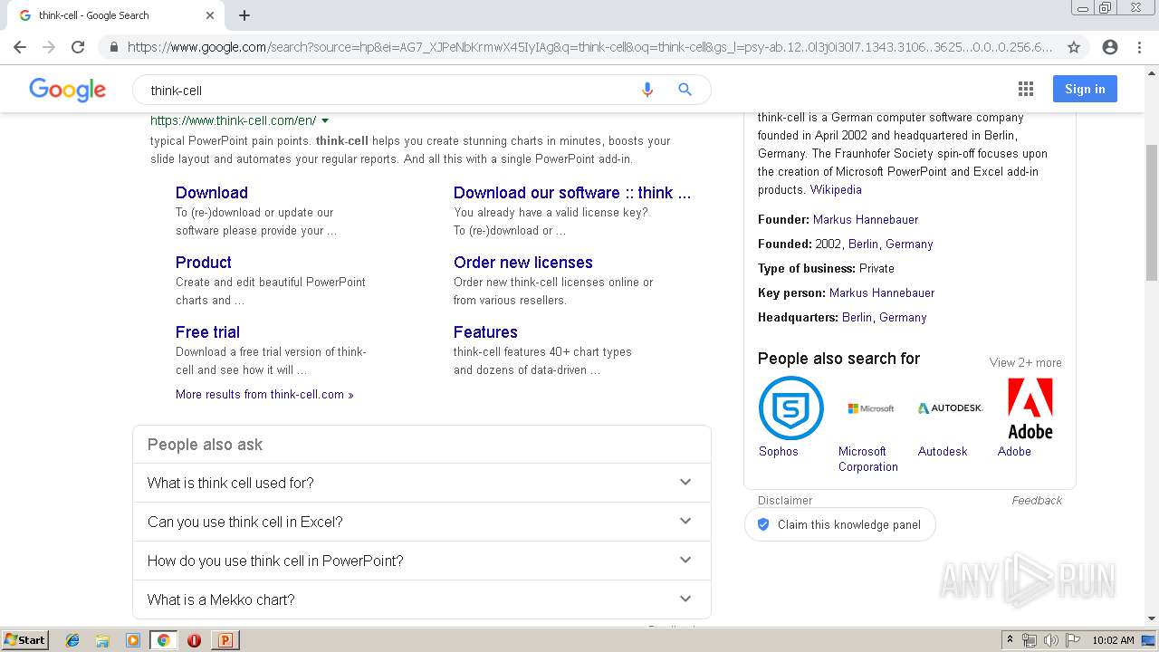1159x652 pixels.
Task: Expand Can you use think cell in Excel
Action: click(x=422, y=522)
